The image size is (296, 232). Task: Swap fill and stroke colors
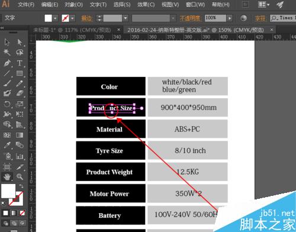[21, 186]
